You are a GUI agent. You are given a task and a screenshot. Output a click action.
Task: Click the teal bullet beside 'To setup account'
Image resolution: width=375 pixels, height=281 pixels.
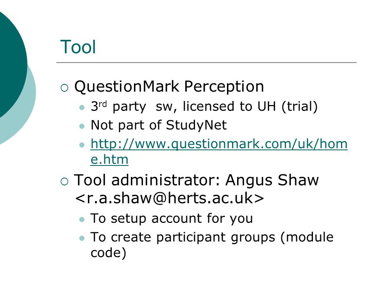point(82,219)
